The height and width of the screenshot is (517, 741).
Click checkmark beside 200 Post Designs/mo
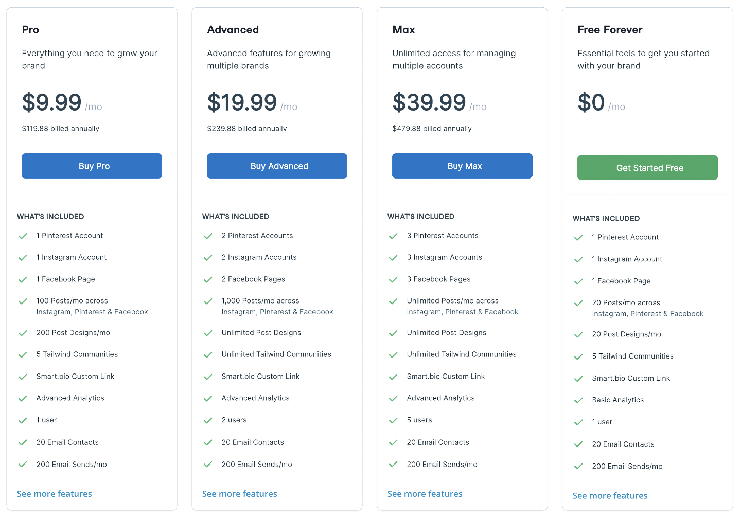(23, 333)
